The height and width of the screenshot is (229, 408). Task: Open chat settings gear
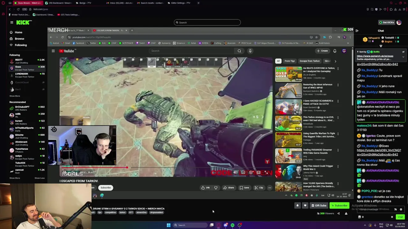(x=392, y=217)
